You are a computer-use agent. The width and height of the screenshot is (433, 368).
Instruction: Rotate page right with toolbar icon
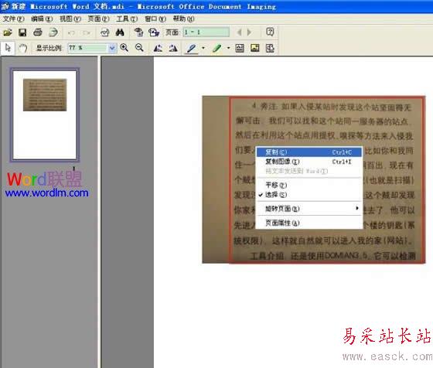[173, 48]
